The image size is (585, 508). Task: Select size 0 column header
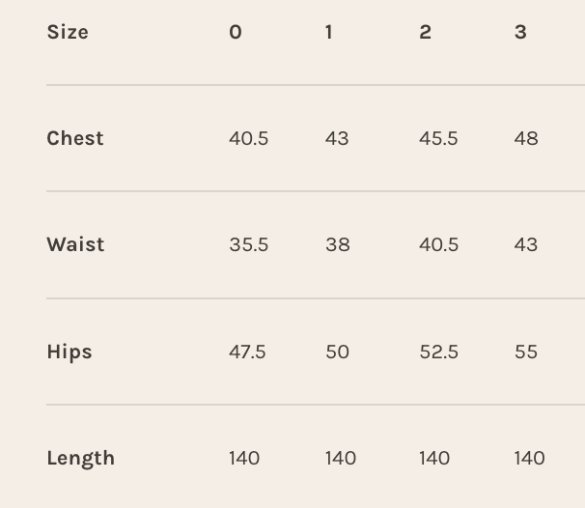point(236,32)
